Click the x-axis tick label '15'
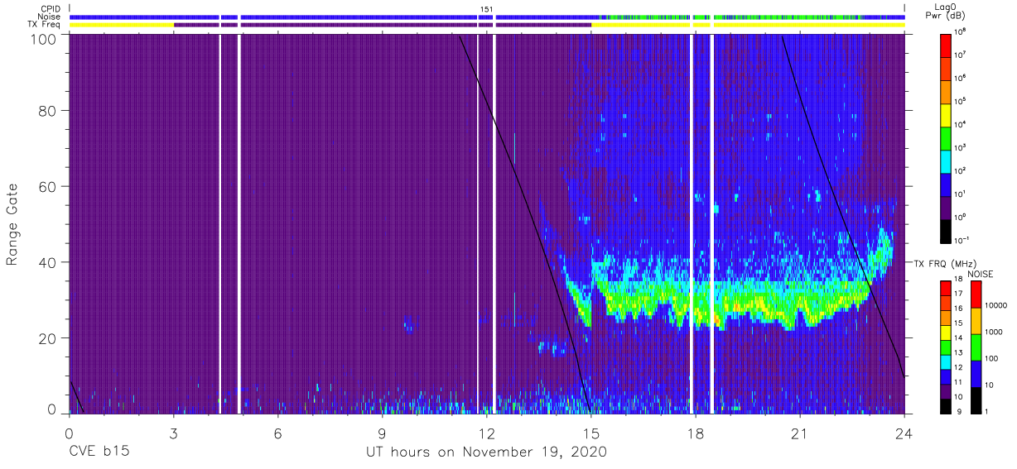 point(591,433)
